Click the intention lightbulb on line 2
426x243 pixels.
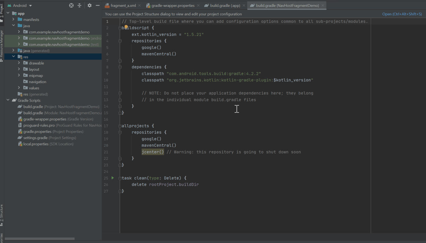pyautogui.click(x=126, y=27)
